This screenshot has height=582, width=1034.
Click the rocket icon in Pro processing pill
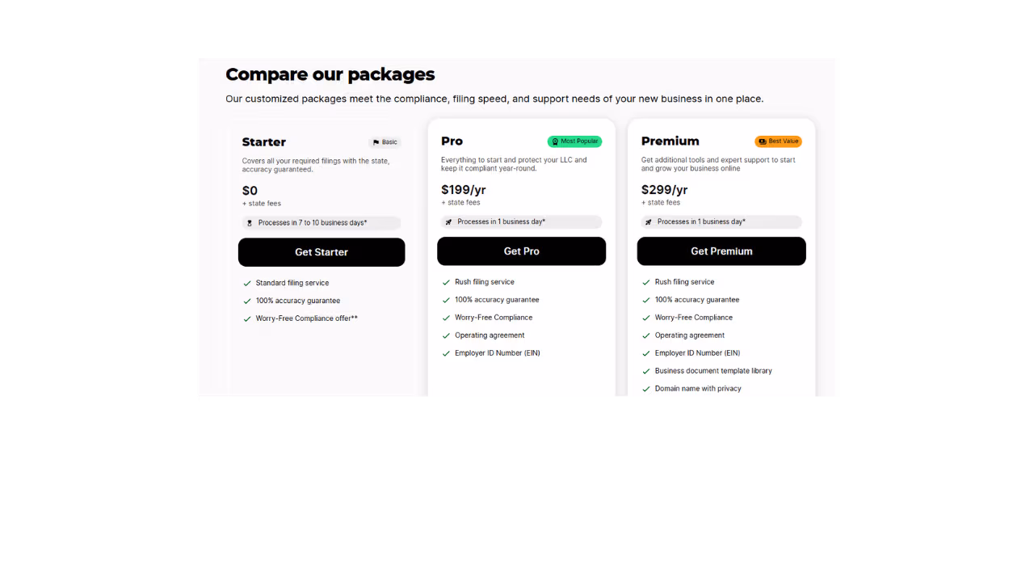point(449,222)
